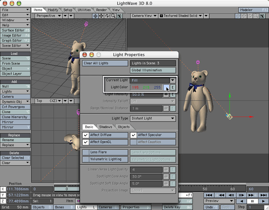The image size is (269, 210).
Task: Open the Surface Editor
Action: [x=15, y=31]
